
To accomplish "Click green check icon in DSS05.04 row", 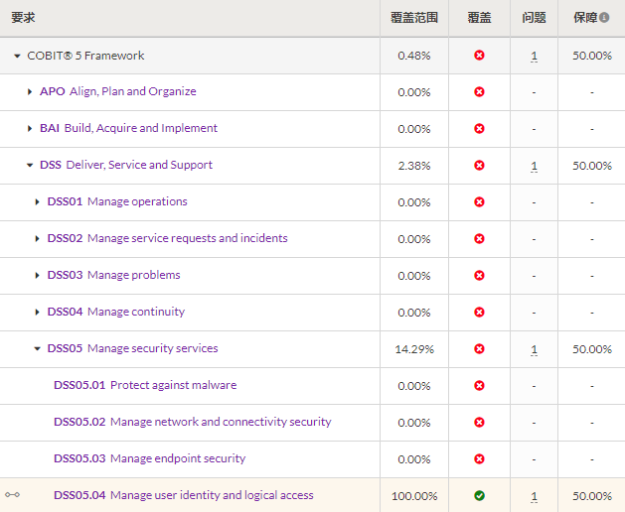I will [x=479, y=495].
